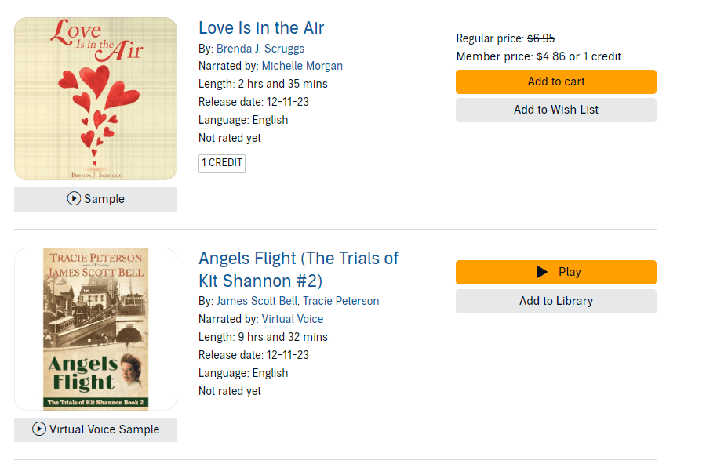This screenshot has width=717, height=460.
Task: Open the Love Is in the Air title link
Action: (x=261, y=28)
